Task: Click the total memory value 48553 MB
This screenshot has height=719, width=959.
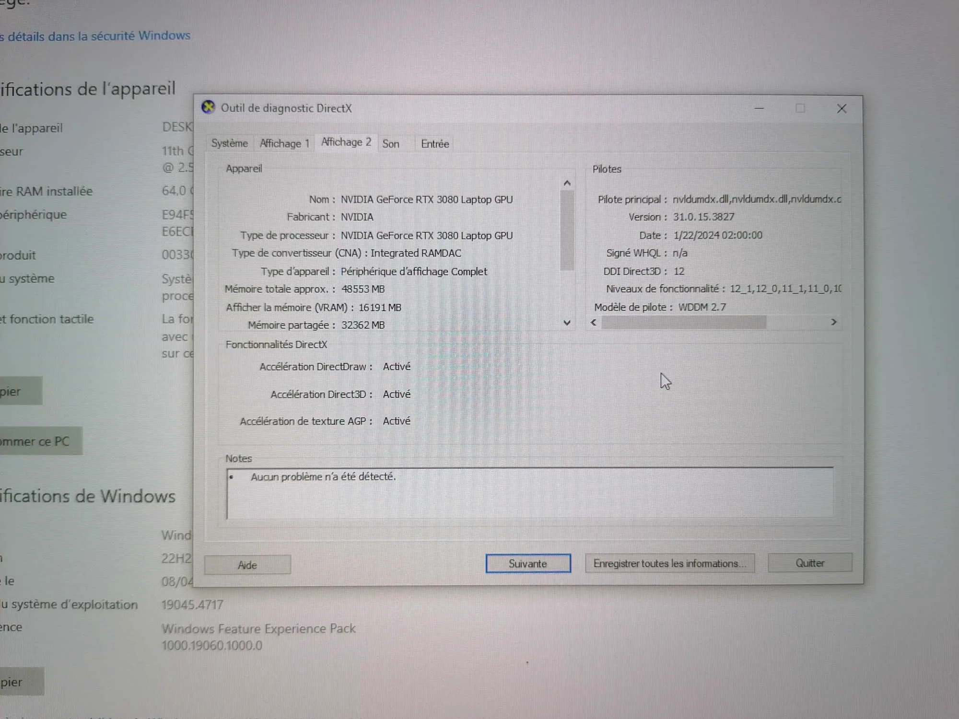Action: coord(363,289)
